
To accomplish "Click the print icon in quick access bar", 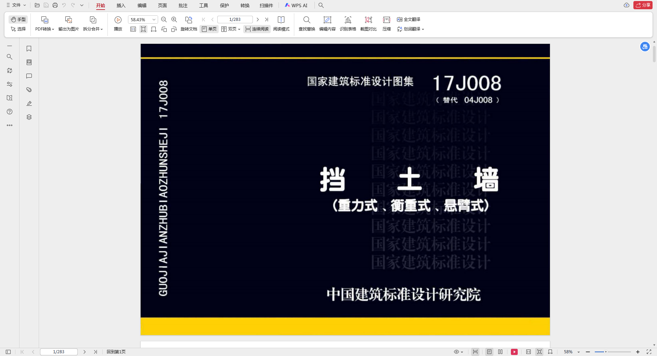I will click(55, 5).
